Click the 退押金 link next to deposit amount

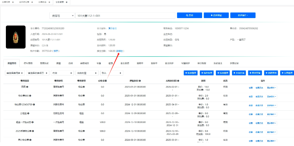click(120, 51)
